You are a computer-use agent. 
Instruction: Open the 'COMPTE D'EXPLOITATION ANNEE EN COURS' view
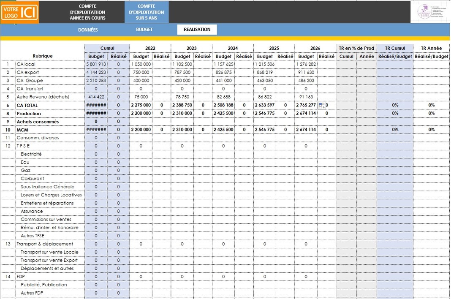[88, 12]
